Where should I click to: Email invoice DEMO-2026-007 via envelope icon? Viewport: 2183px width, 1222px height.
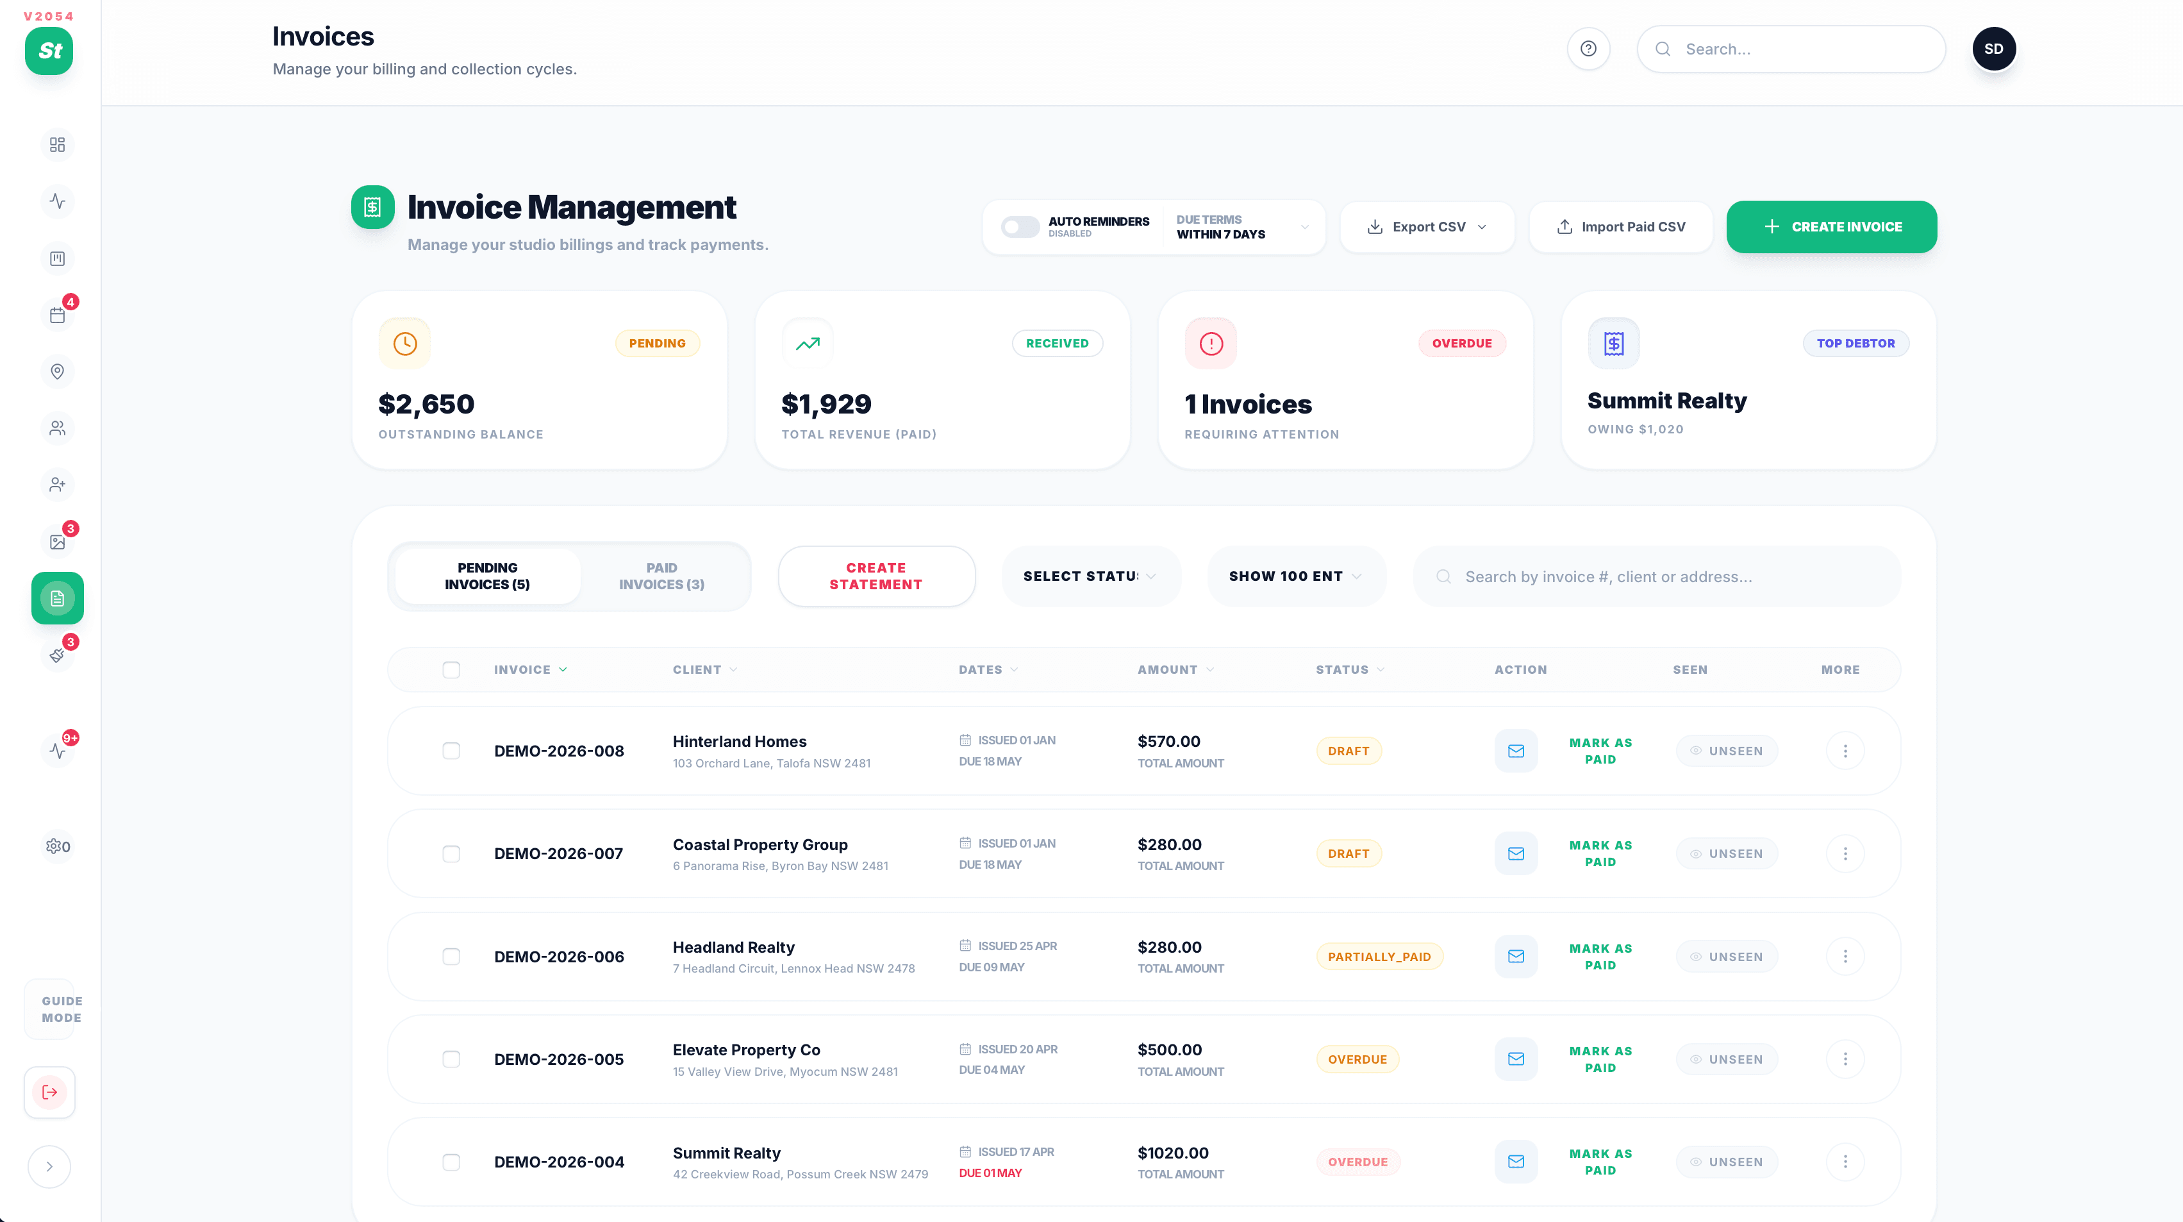tap(1516, 853)
